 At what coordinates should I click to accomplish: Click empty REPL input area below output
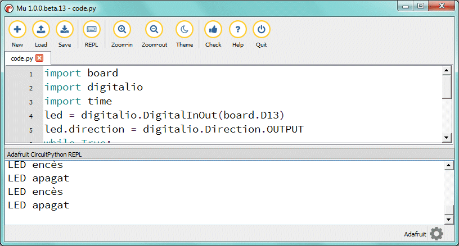pyautogui.click(x=224, y=218)
